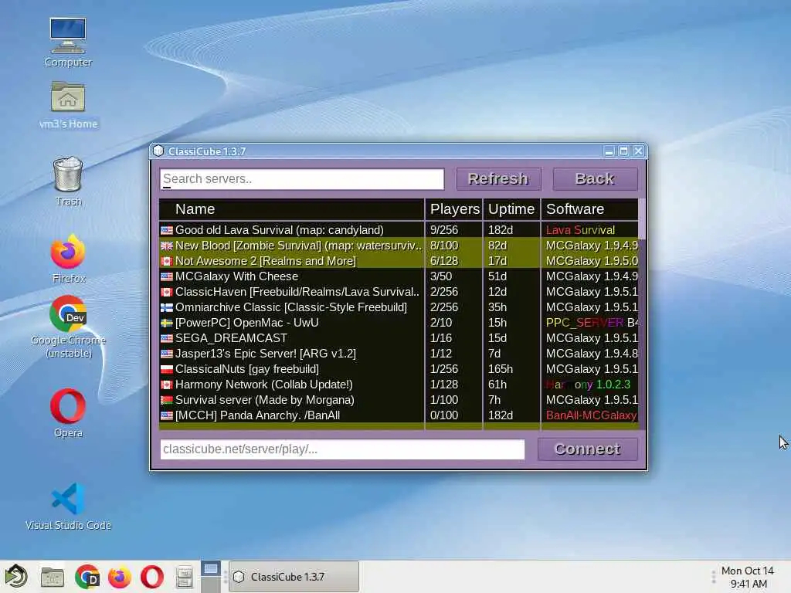Click the BanAll-MCGalaxy software cell
The height and width of the screenshot is (593, 791).
point(589,415)
